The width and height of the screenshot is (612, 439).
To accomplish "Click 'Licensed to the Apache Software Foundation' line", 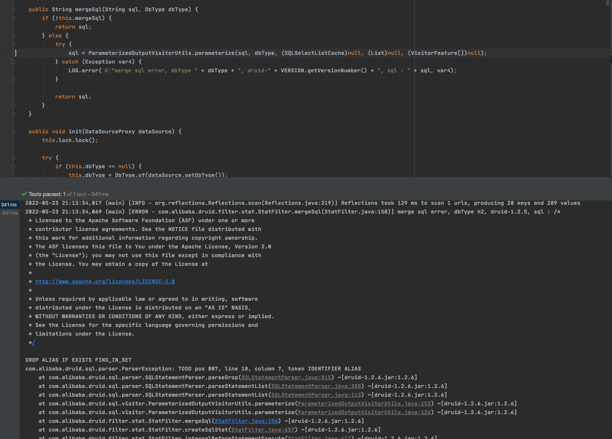I will (x=141, y=221).
